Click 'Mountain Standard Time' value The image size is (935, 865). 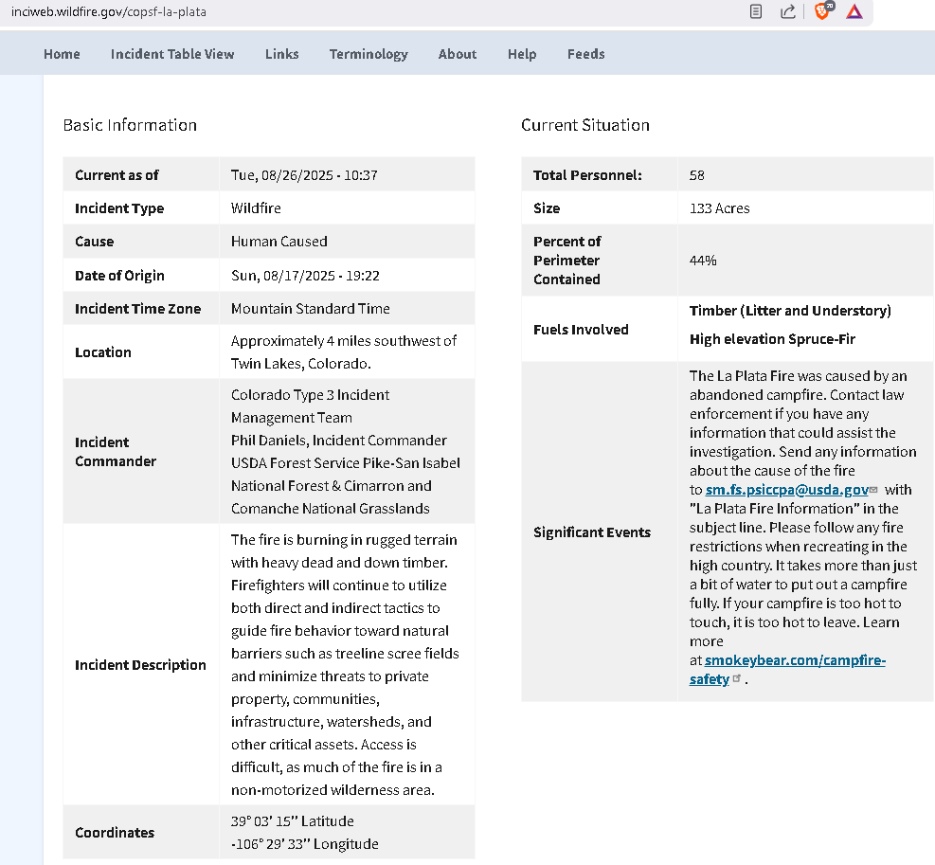coord(310,309)
